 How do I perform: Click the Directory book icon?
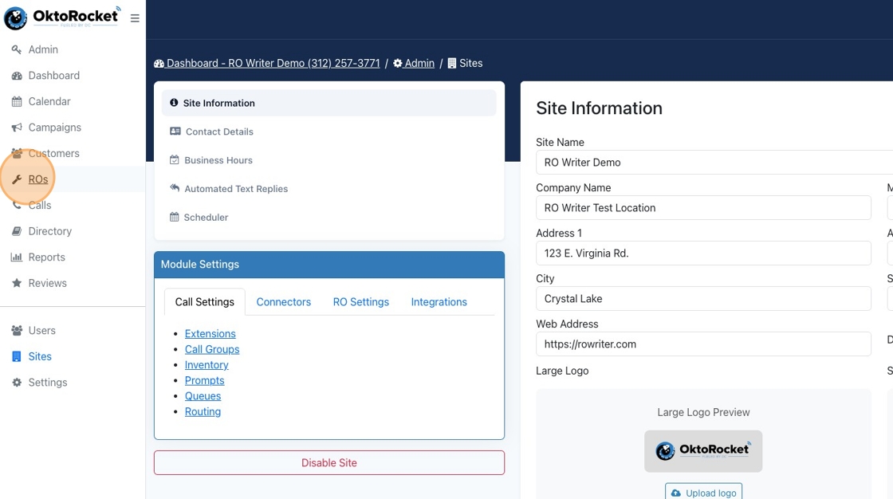pyautogui.click(x=17, y=231)
